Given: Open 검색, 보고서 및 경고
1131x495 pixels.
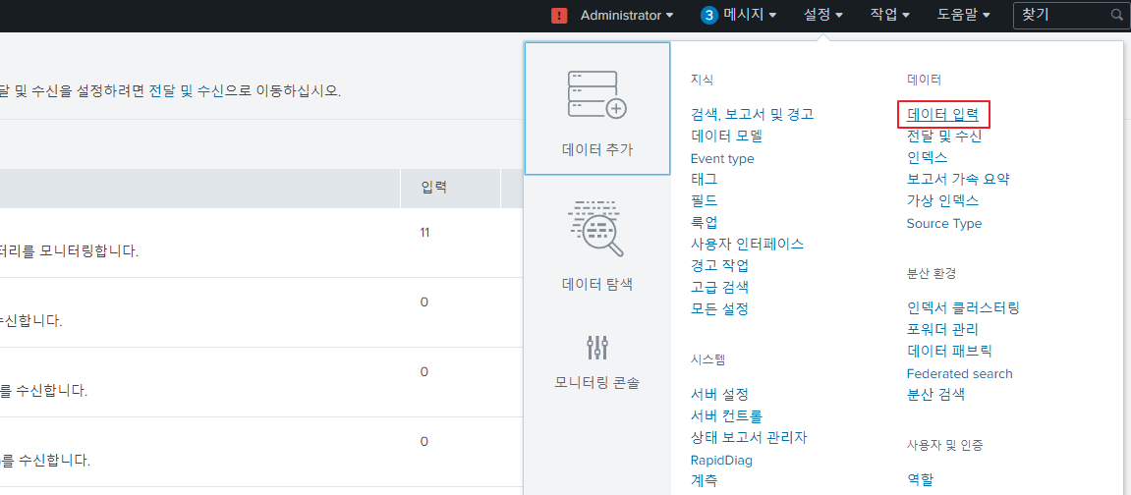Looking at the screenshot, I should click(x=753, y=114).
